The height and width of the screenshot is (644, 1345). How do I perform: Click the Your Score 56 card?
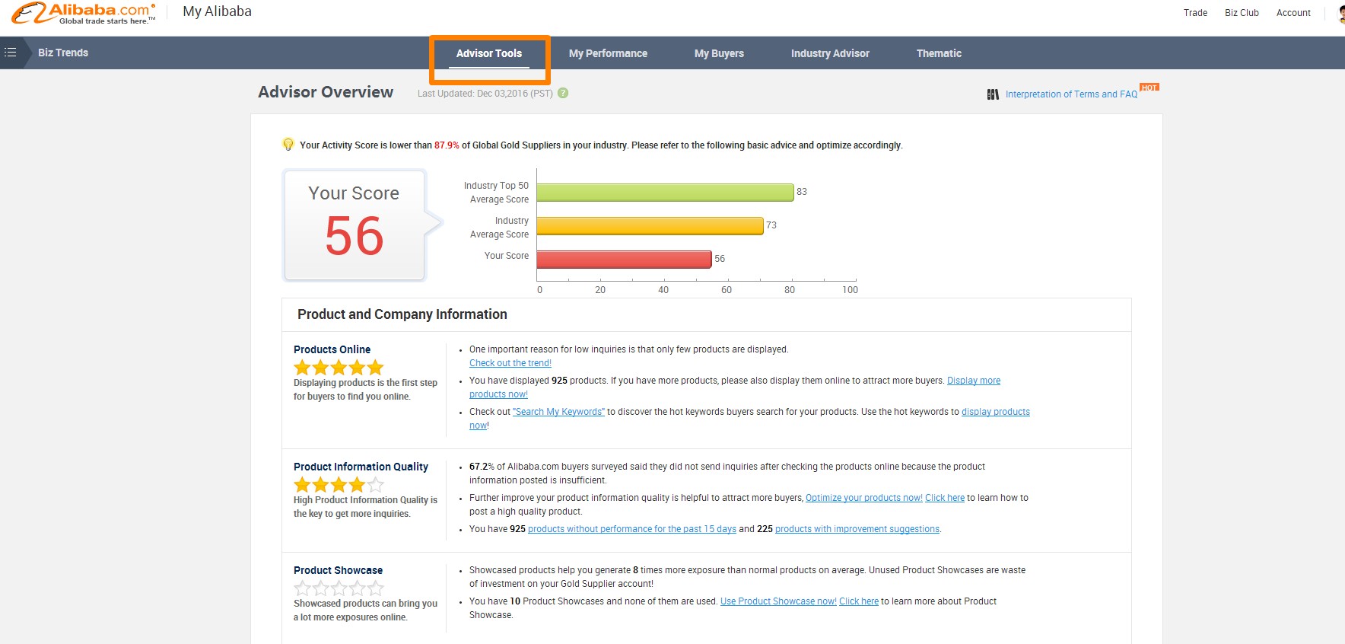[x=355, y=225]
